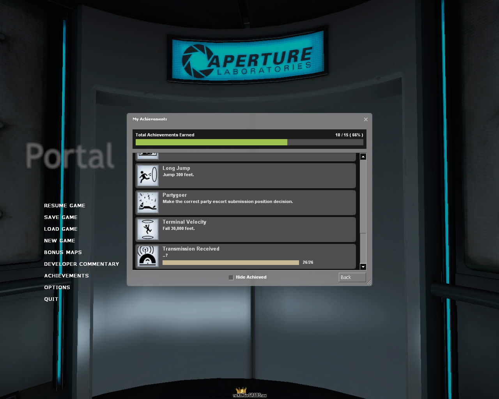Click the Long Jump achievement icon
The height and width of the screenshot is (399, 499).
148,175
